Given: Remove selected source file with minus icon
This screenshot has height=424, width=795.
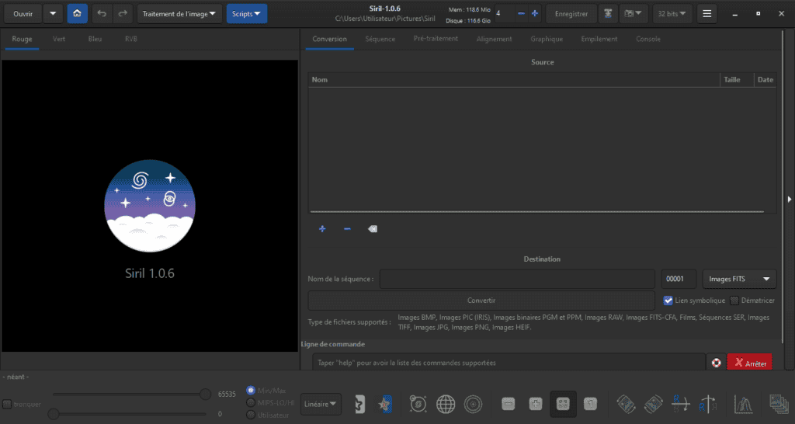Looking at the screenshot, I should [x=347, y=229].
